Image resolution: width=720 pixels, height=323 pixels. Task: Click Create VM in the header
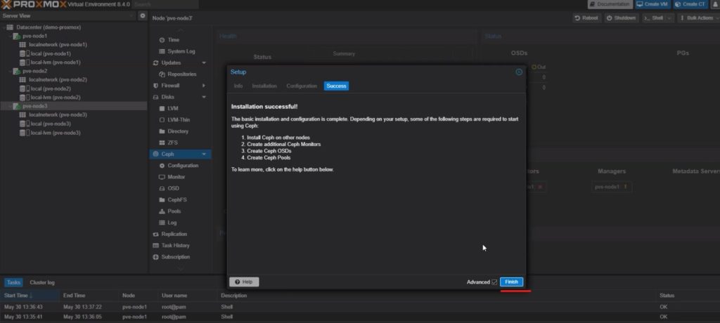(x=652, y=4)
